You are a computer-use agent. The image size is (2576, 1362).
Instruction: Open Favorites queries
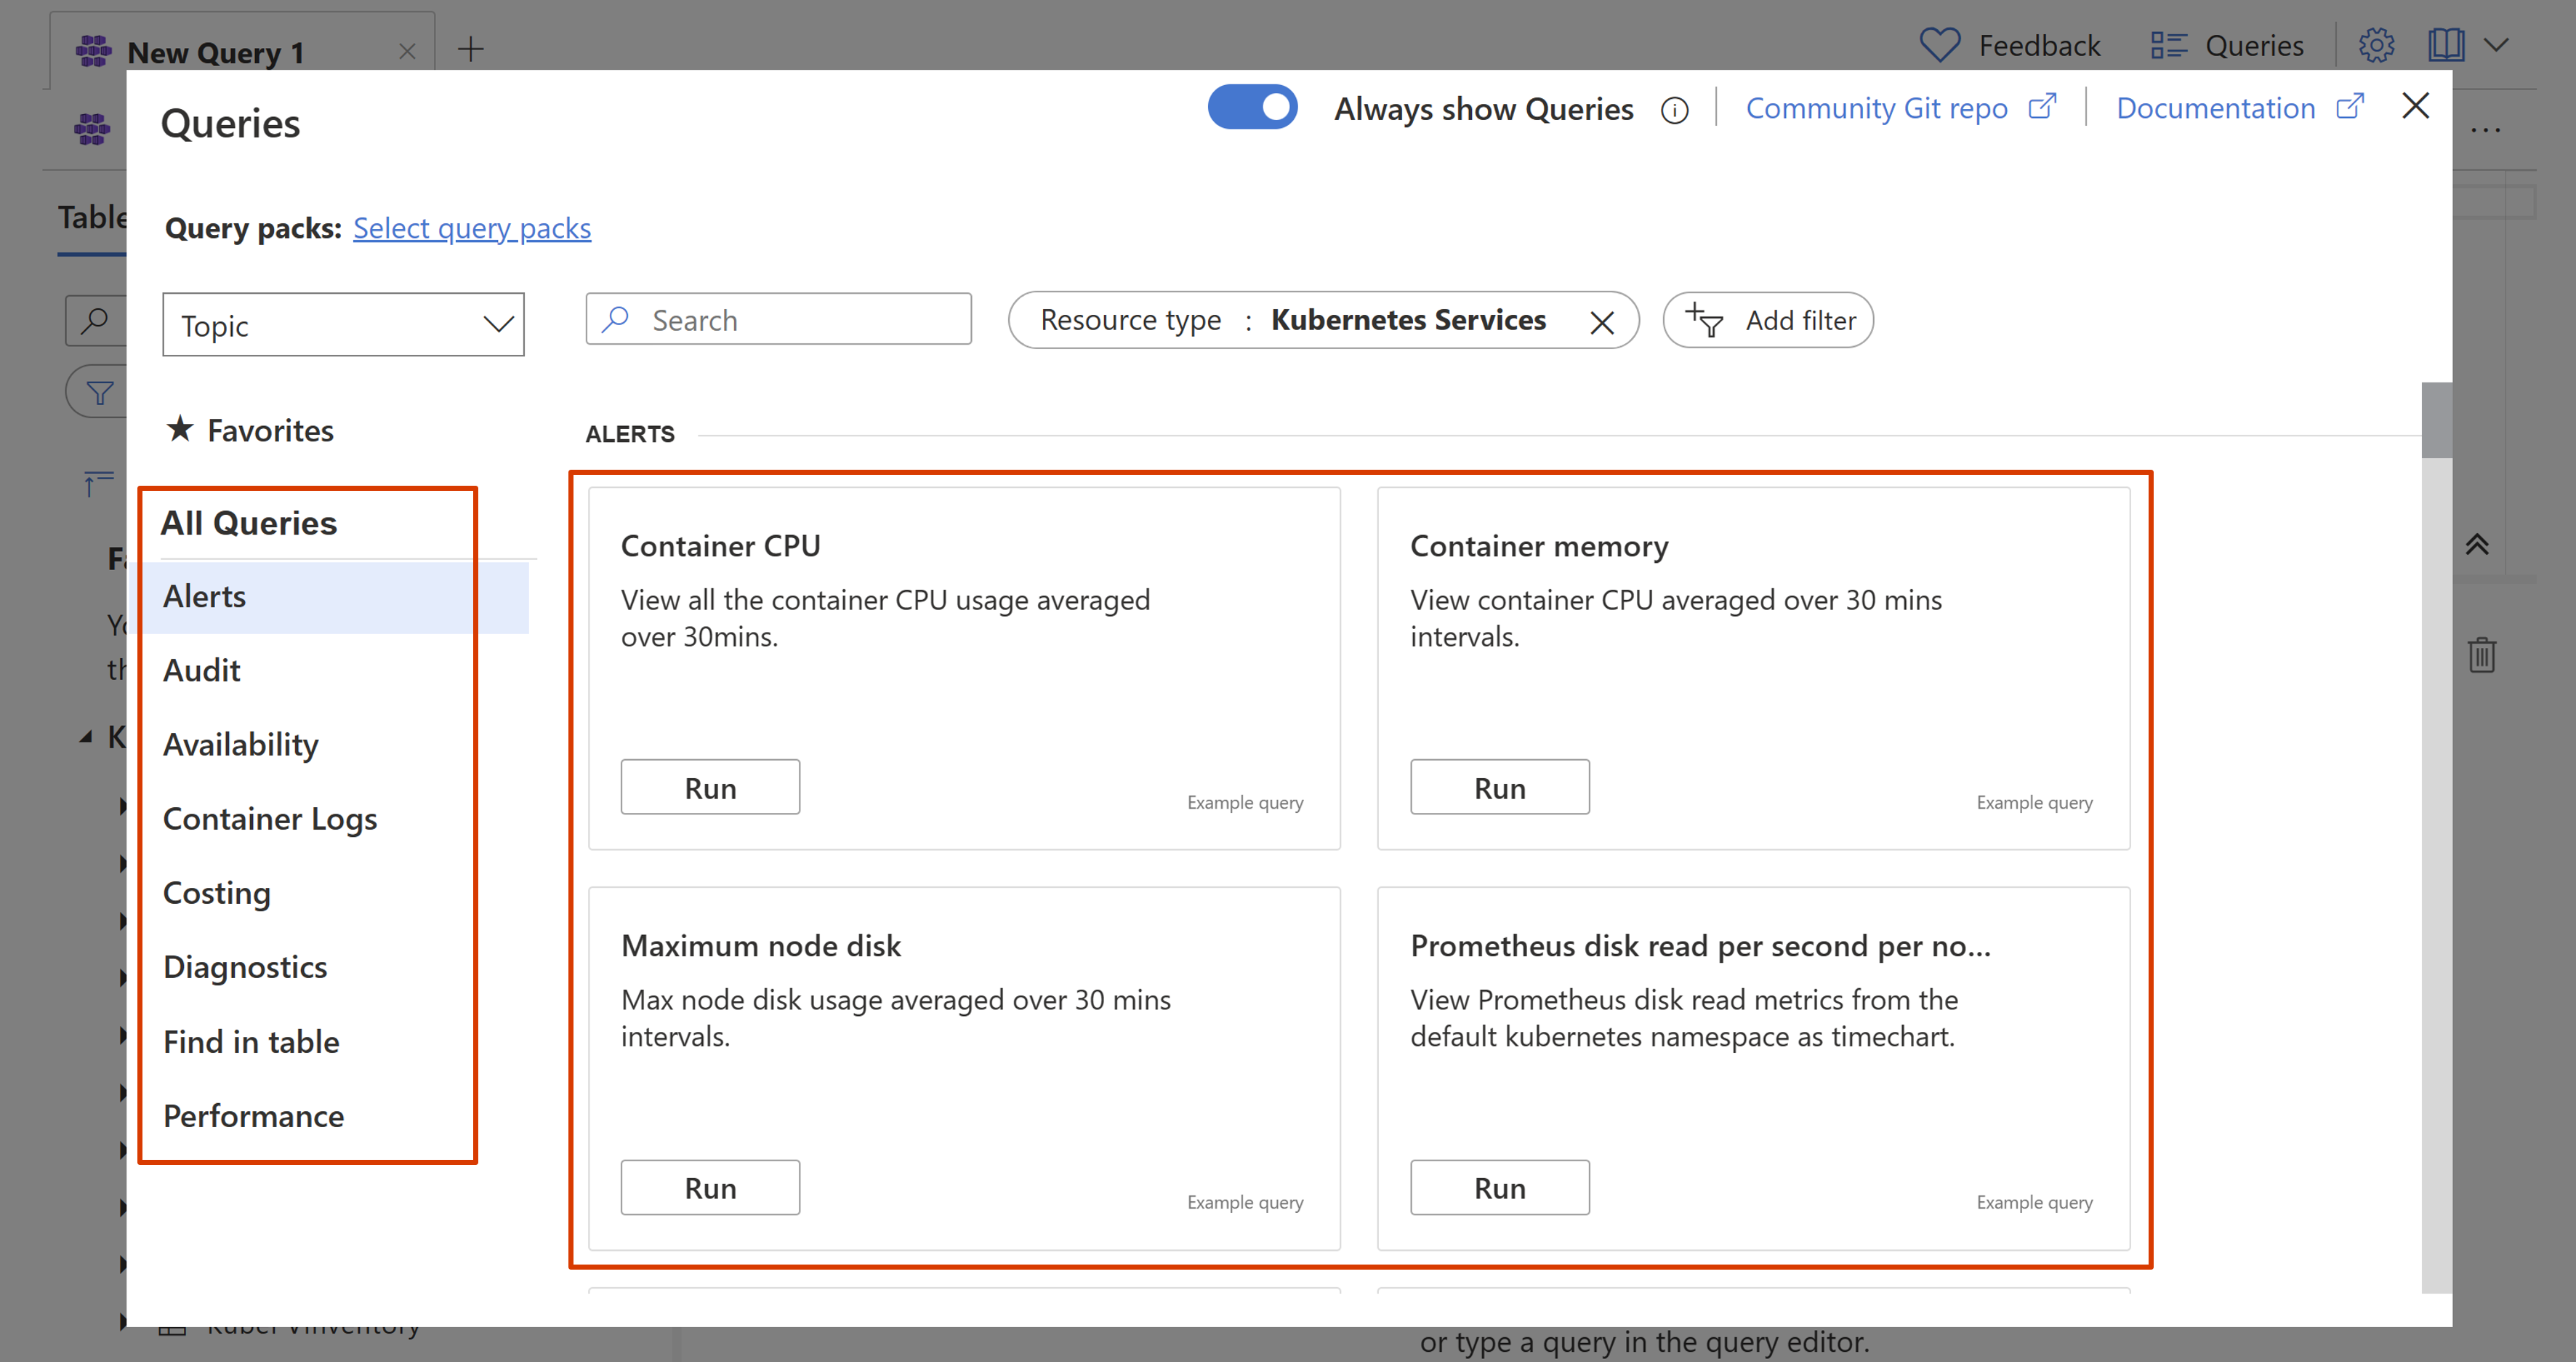(269, 430)
